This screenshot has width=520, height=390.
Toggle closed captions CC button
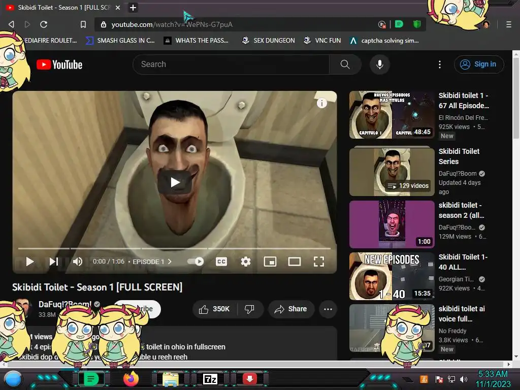tap(221, 262)
